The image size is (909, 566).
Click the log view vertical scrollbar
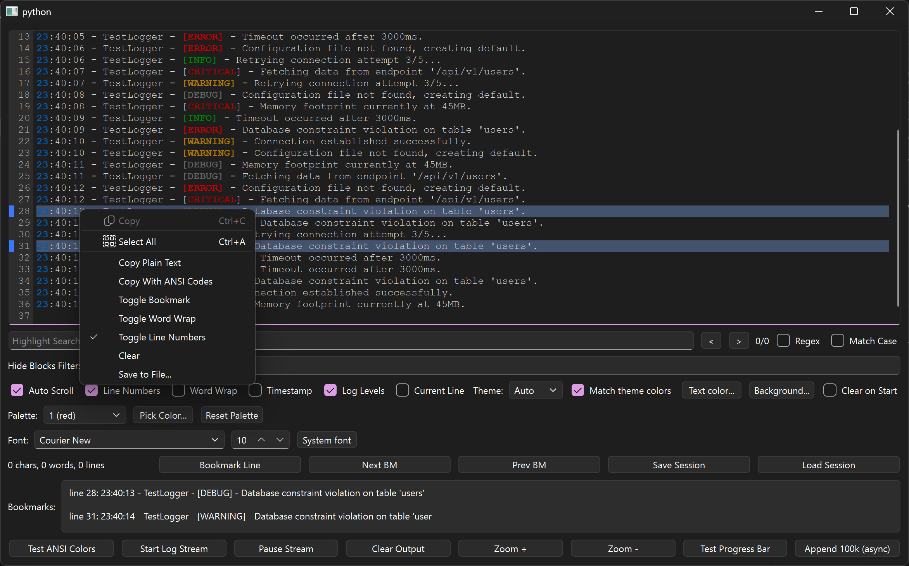898,218
